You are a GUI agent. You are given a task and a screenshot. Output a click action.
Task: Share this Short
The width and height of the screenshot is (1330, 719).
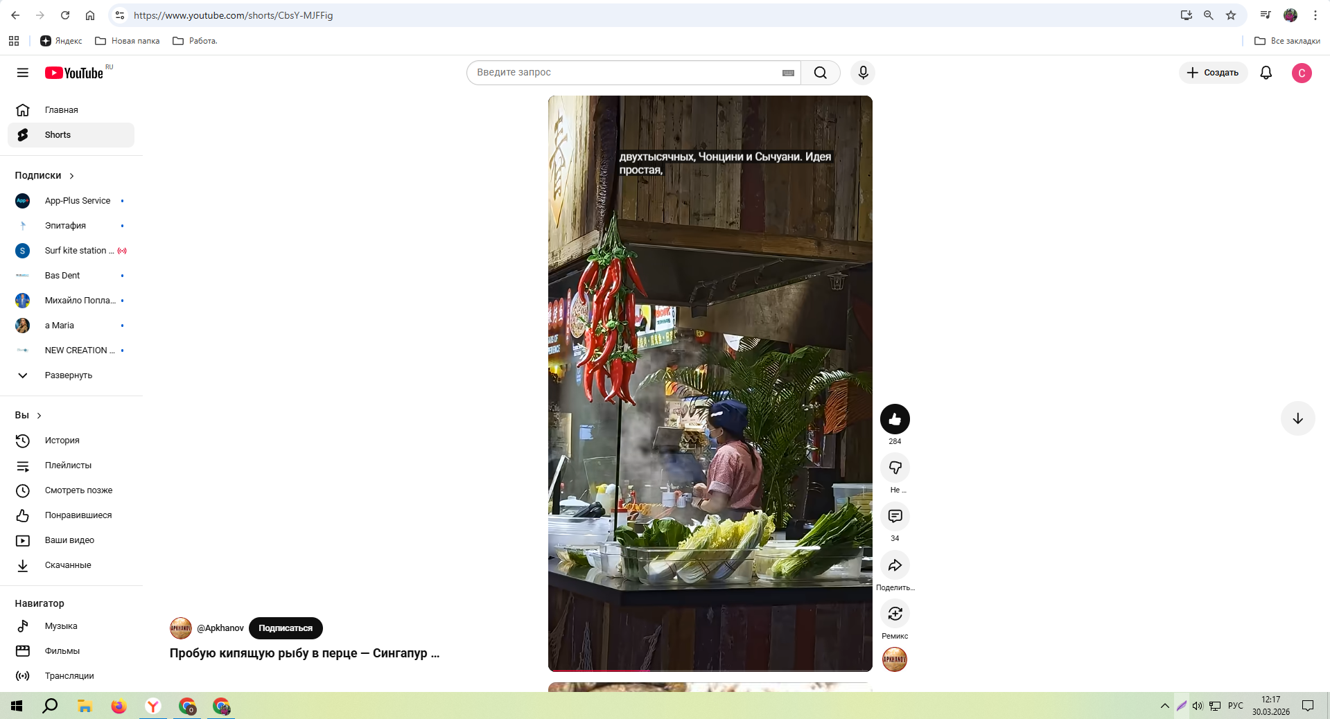click(895, 565)
